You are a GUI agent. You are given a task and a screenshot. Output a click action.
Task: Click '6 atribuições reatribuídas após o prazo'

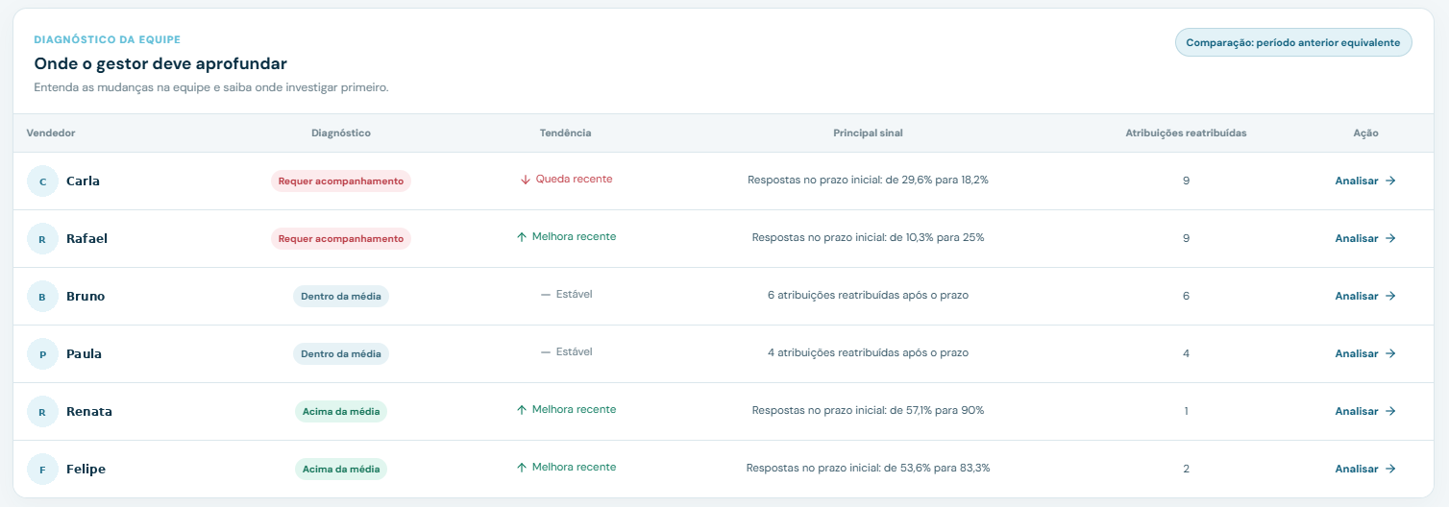tap(868, 295)
